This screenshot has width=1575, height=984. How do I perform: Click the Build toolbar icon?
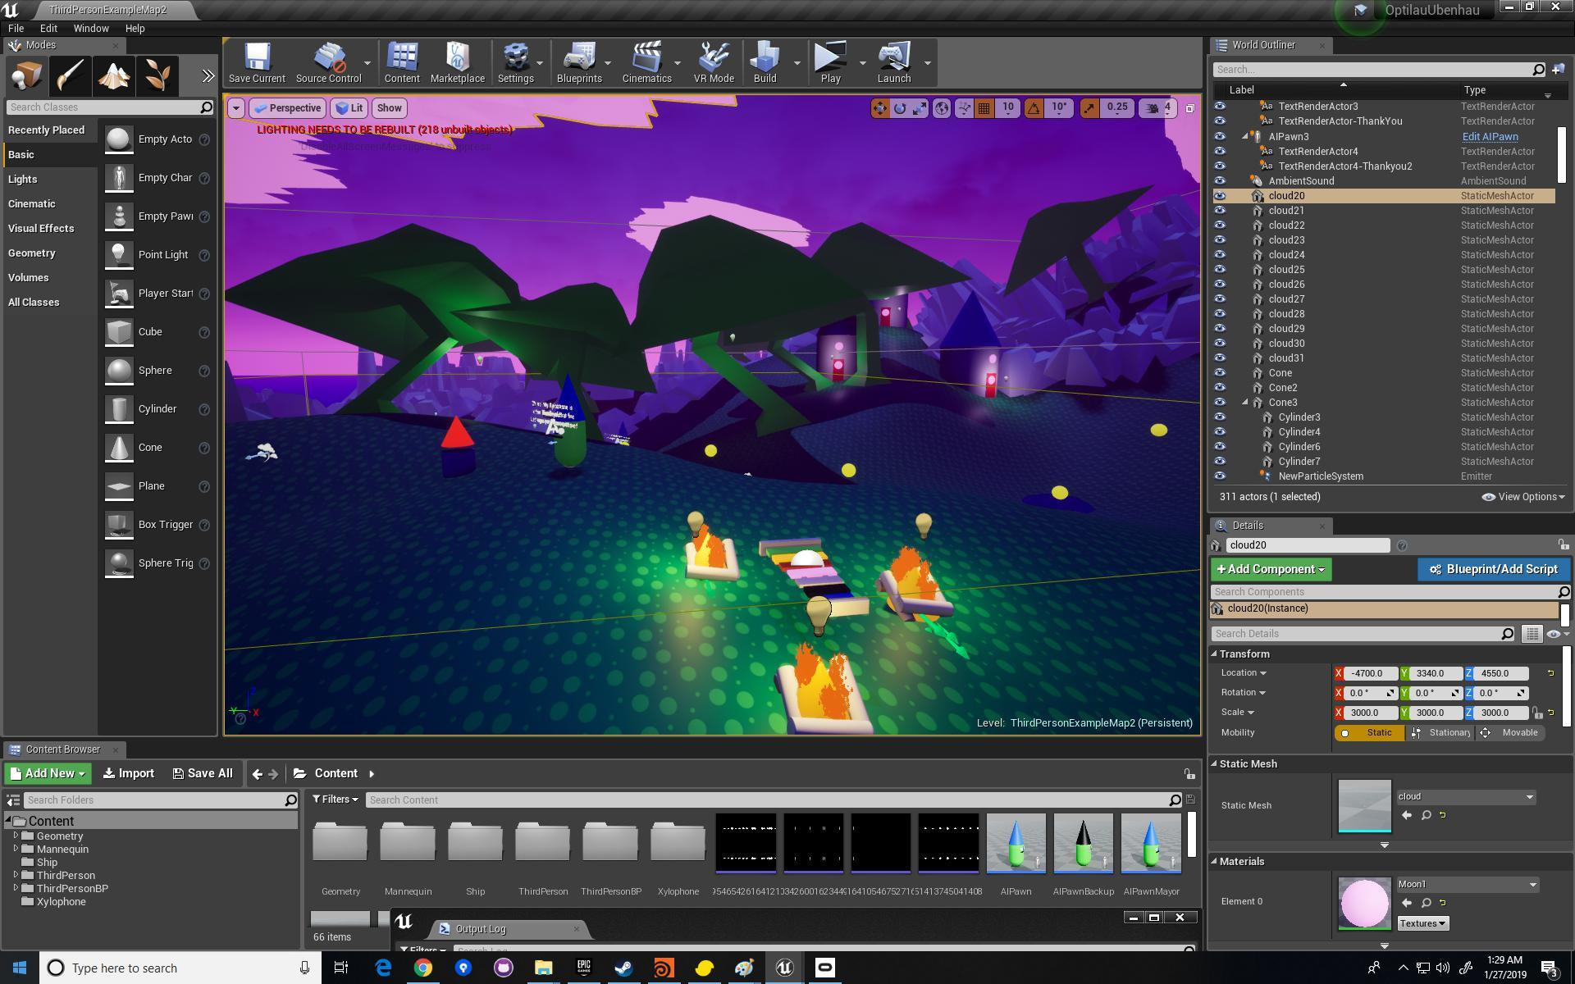(x=765, y=63)
